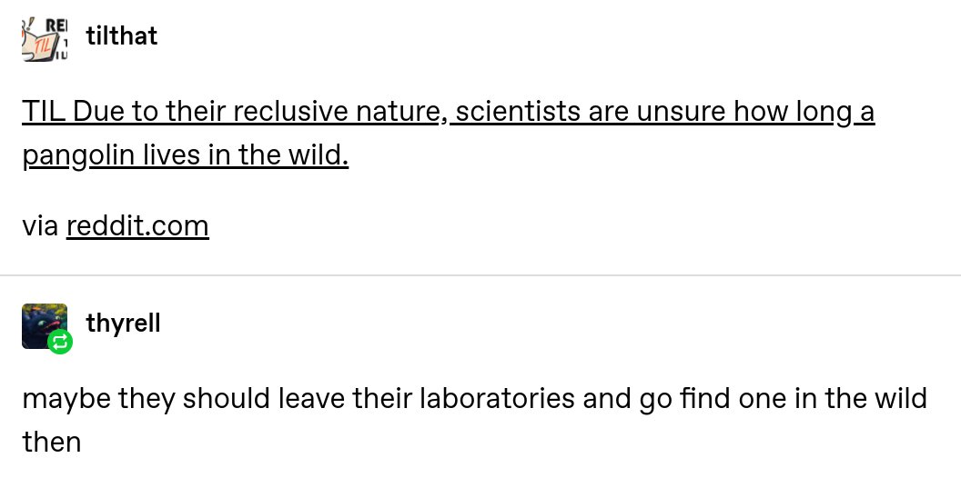The height and width of the screenshot is (478, 961).
Task: Click the thyrell blog avatar
Action: pyautogui.click(x=43, y=324)
